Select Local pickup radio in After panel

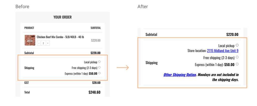pyautogui.click(x=237, y=45)
